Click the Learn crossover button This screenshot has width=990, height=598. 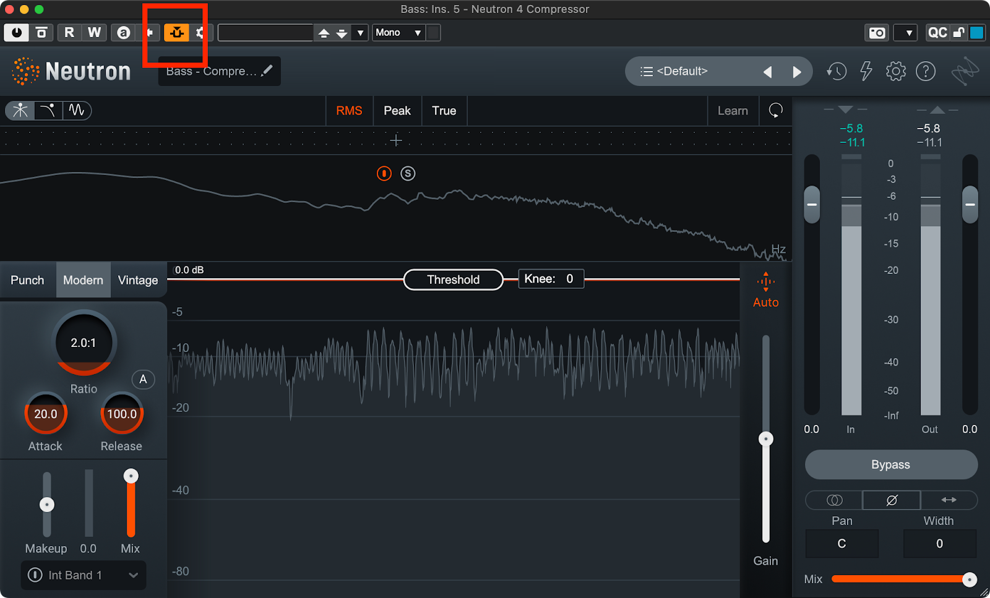click(733, 111)
